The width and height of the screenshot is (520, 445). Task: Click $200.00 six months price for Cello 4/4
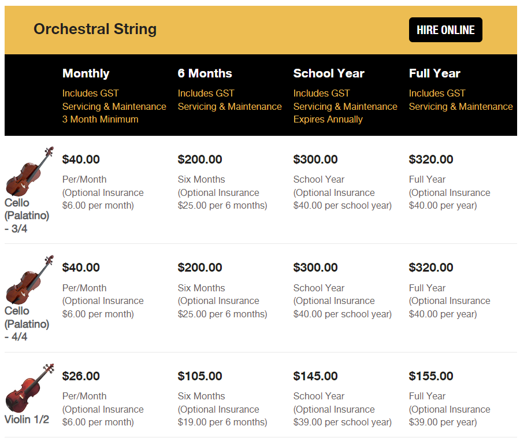[x=200, y=268]
